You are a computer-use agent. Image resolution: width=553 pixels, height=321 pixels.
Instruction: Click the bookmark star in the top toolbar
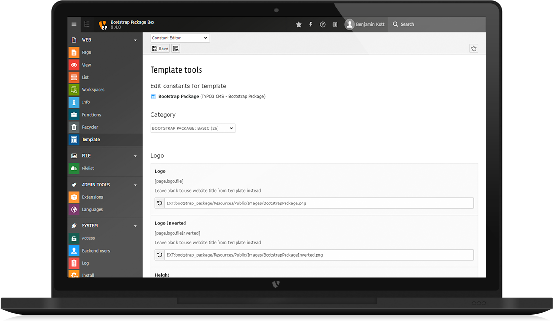pos(298,24)
